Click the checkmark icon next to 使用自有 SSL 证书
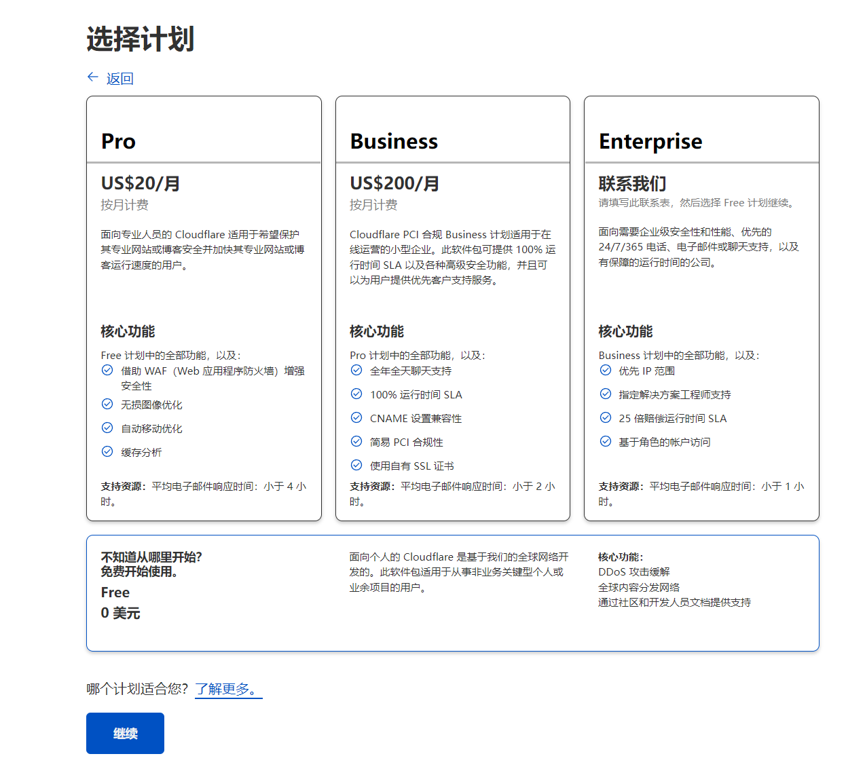This screenshot has width=865, height=771. click(x=356, y=465)
